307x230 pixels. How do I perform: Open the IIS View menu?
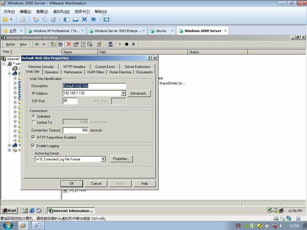pyautogui.click(x=23, y=44)
